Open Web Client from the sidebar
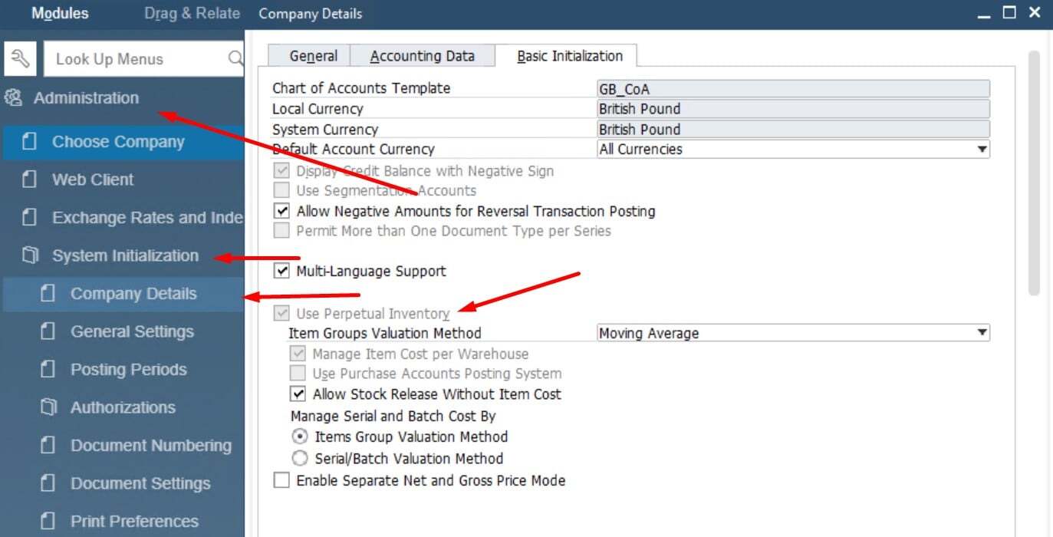The image size is (1053, 537). 92,179
